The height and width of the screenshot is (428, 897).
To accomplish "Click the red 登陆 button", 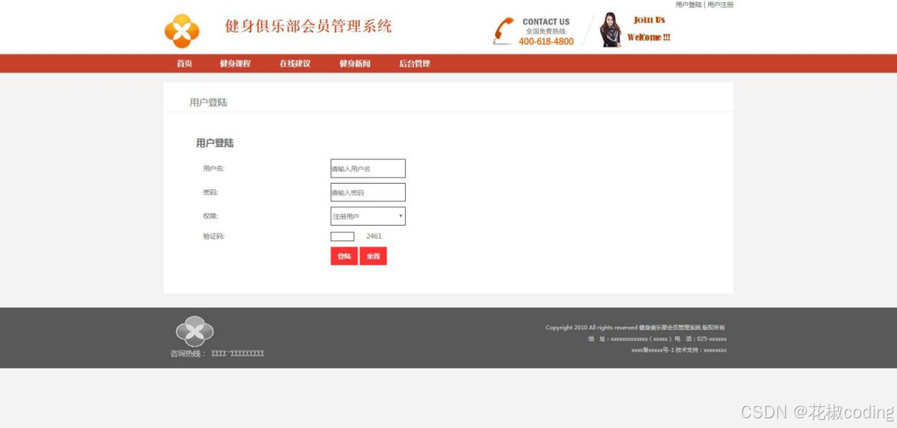I will point(344,256).
